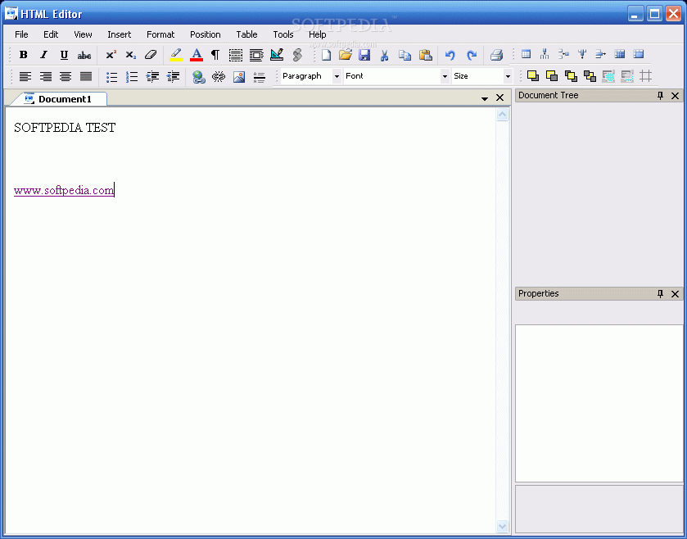Image resolution: width=687 pixels, height=539 pixels.
Task: Copy the selection
Action: (405, 55)
